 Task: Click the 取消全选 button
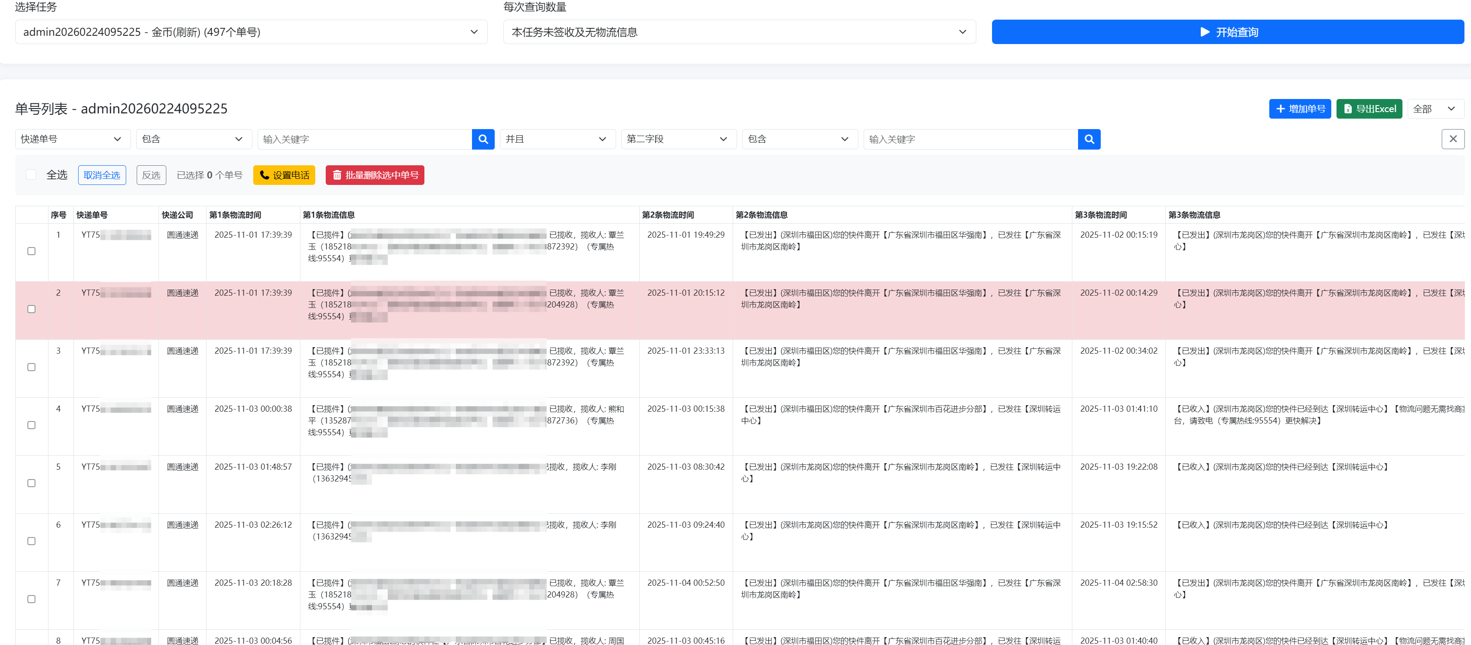point(102,175)
